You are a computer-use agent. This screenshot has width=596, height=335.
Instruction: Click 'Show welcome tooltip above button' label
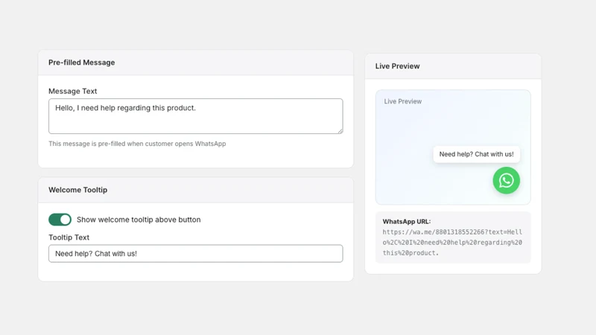click(139, 220)
